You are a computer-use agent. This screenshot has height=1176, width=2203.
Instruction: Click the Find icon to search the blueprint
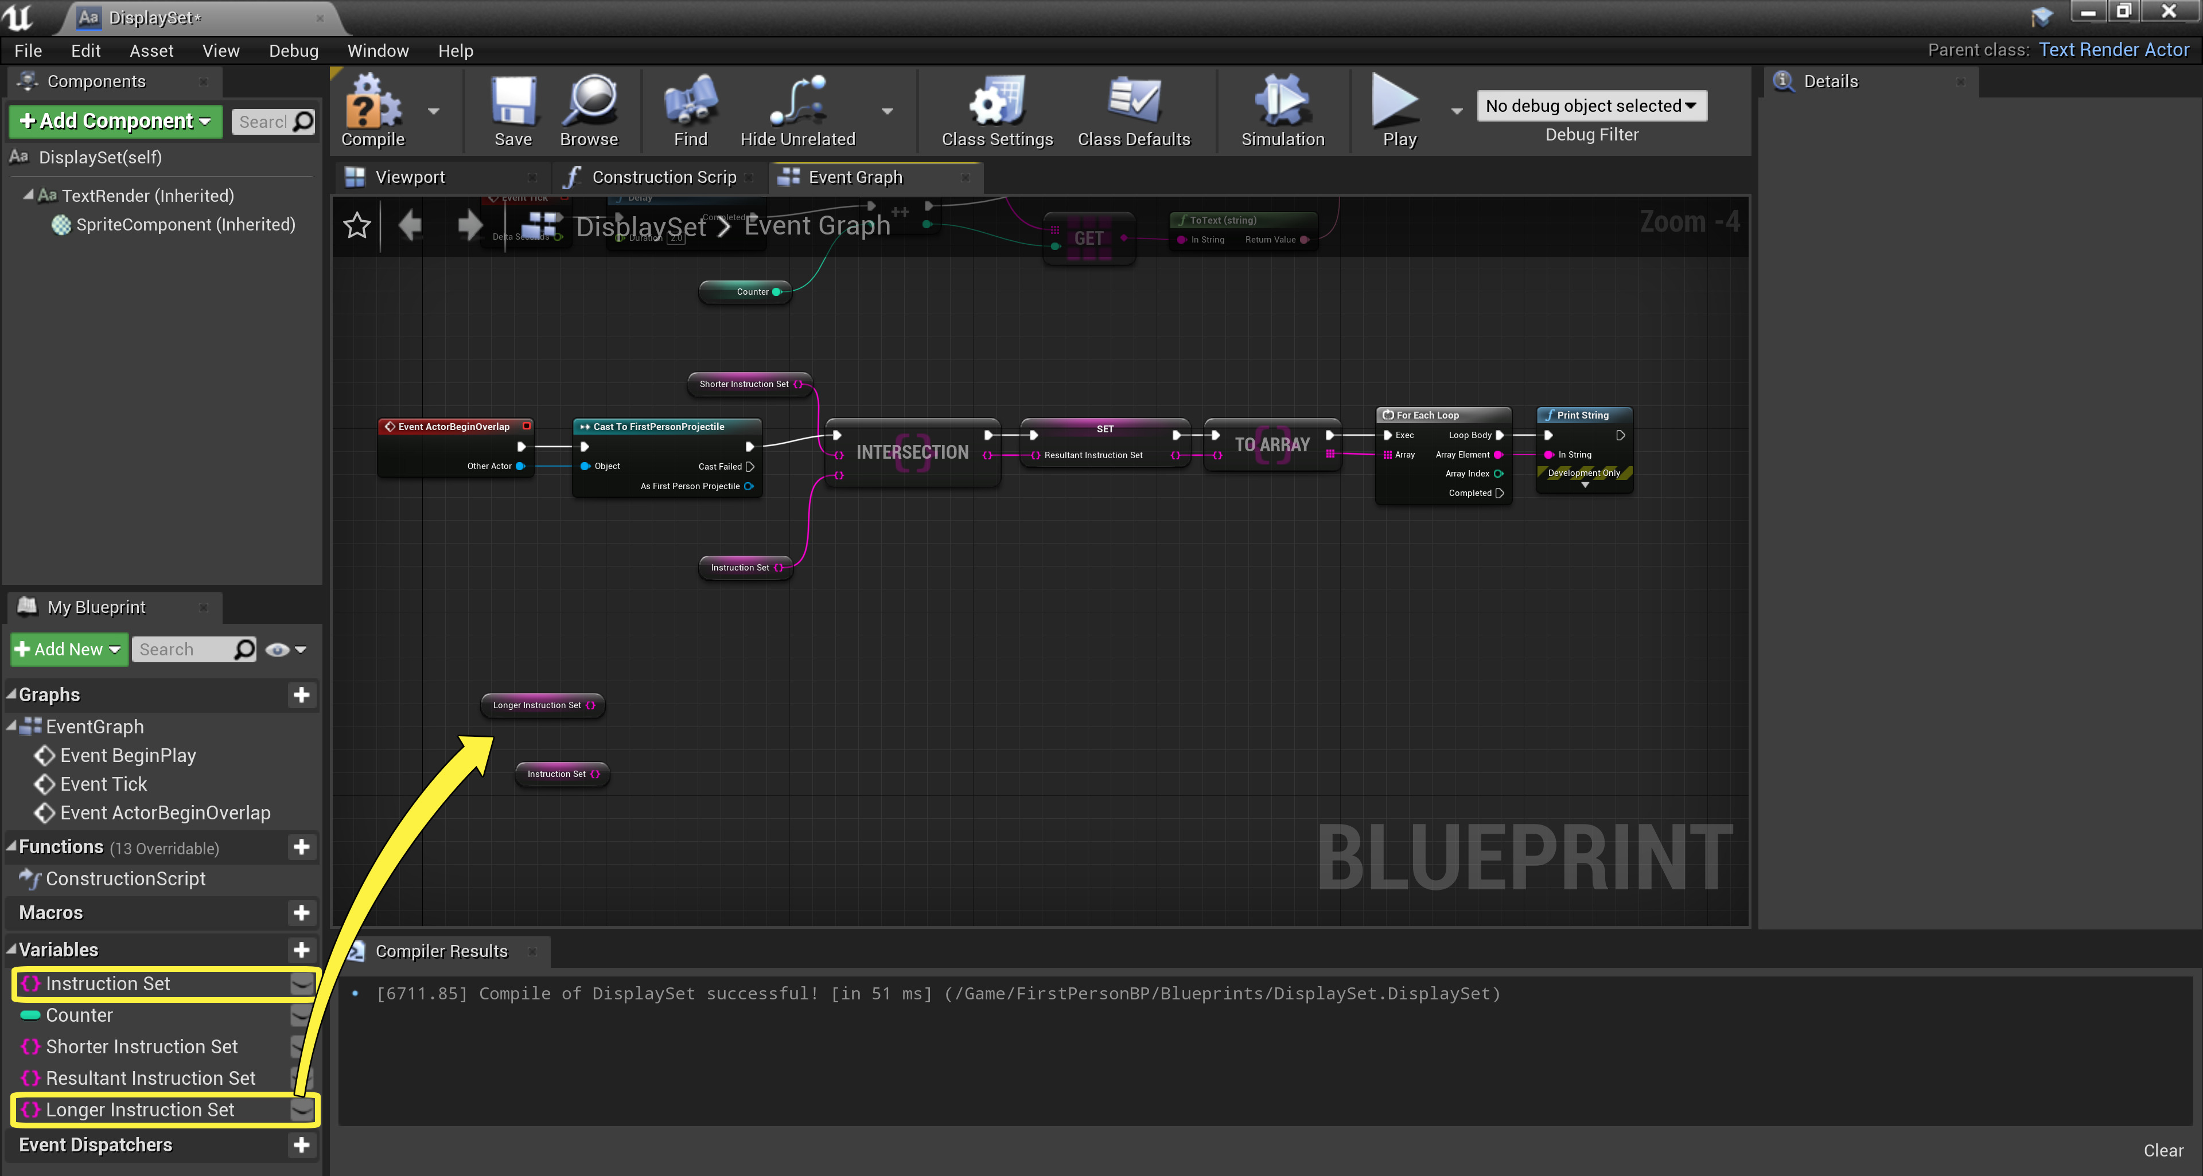(689, 103)
